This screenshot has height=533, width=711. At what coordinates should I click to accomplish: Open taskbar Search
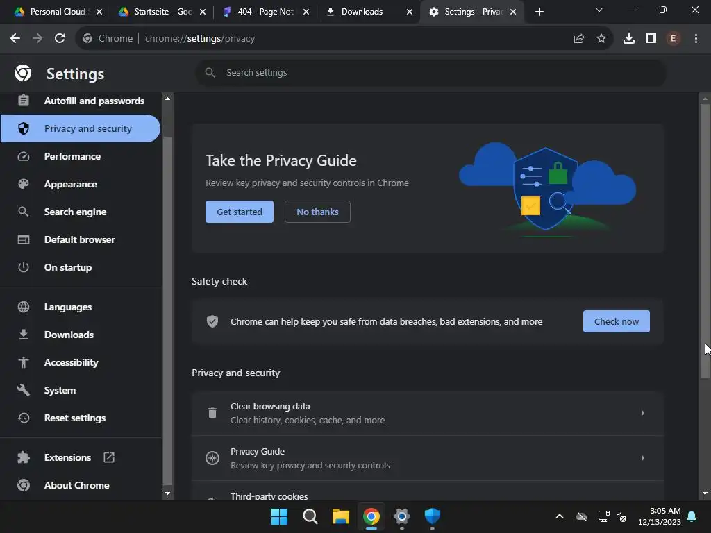(310, 516)
